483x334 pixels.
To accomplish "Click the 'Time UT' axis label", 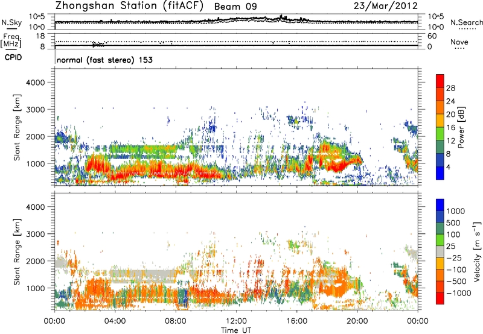I will click(x=236, y=330).
